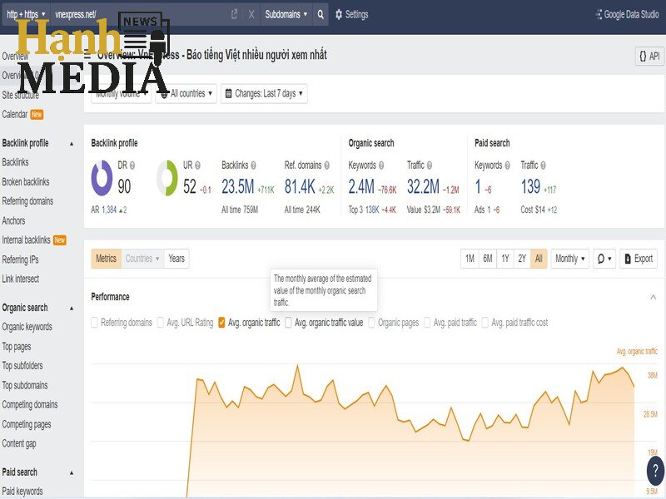This screenshot has width=666, height=499.
Task: Click the vnexpress.net URL input field
Action: (140, 15)
